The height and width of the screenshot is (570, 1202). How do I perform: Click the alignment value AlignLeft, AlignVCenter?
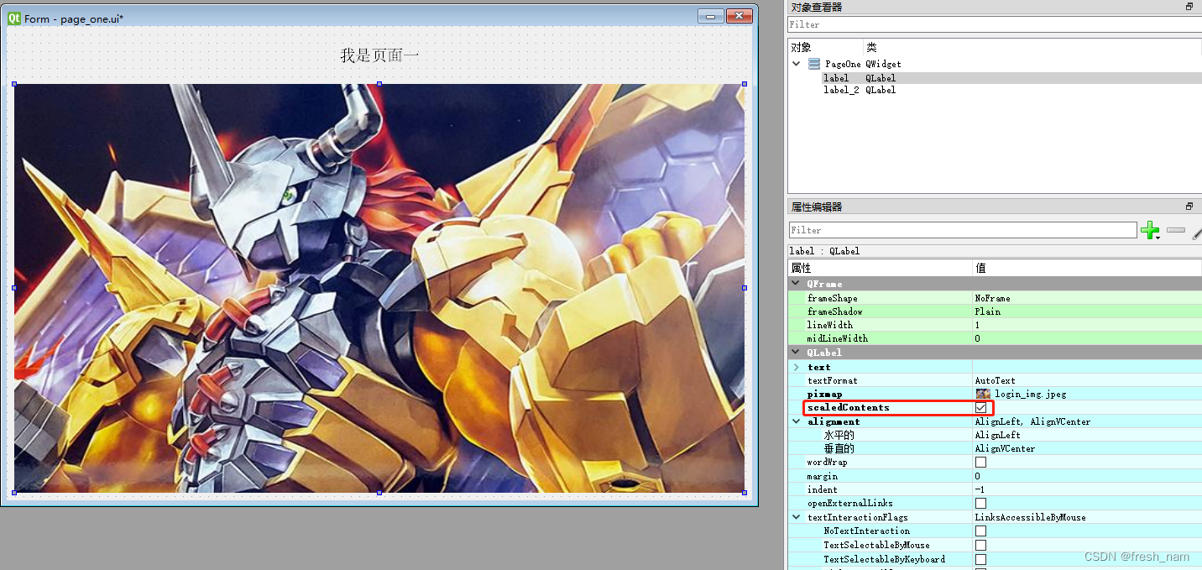[1032, 421]
